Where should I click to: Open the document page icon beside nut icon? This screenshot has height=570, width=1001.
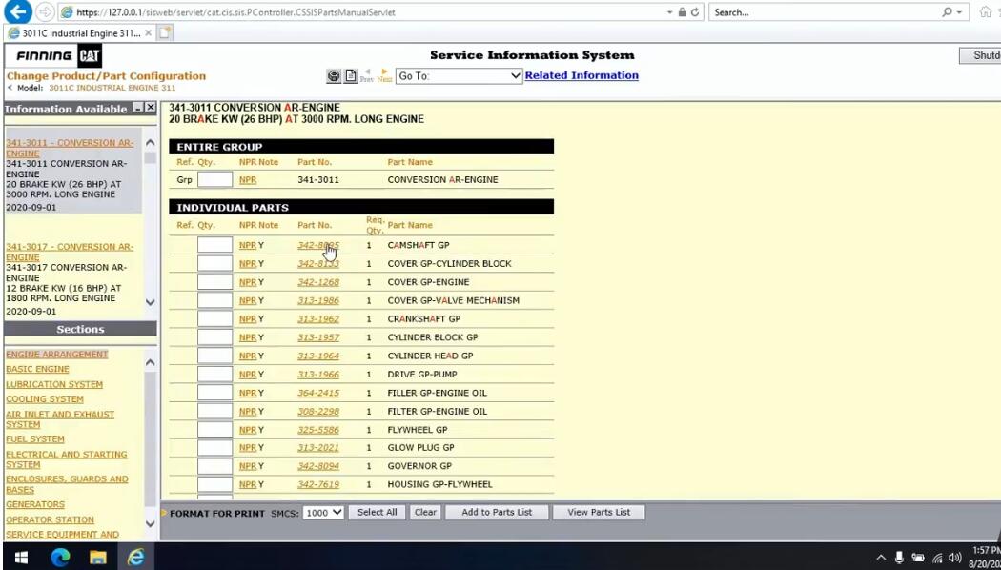(x=351, y=76)
